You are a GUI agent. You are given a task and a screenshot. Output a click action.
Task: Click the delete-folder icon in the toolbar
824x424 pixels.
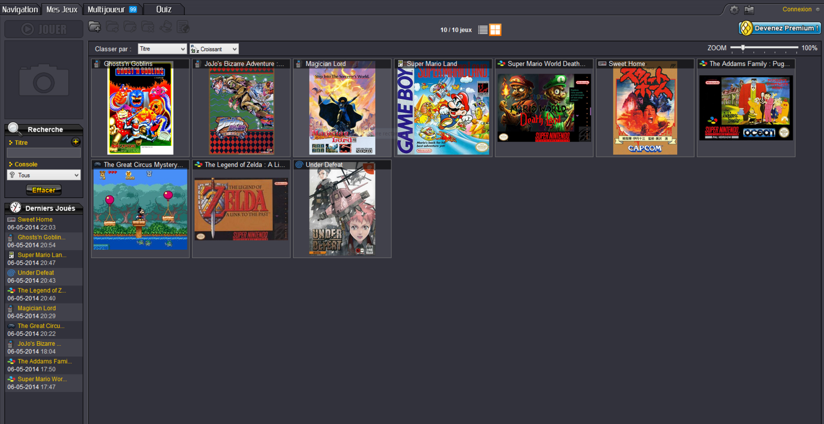tap(148, 26)
